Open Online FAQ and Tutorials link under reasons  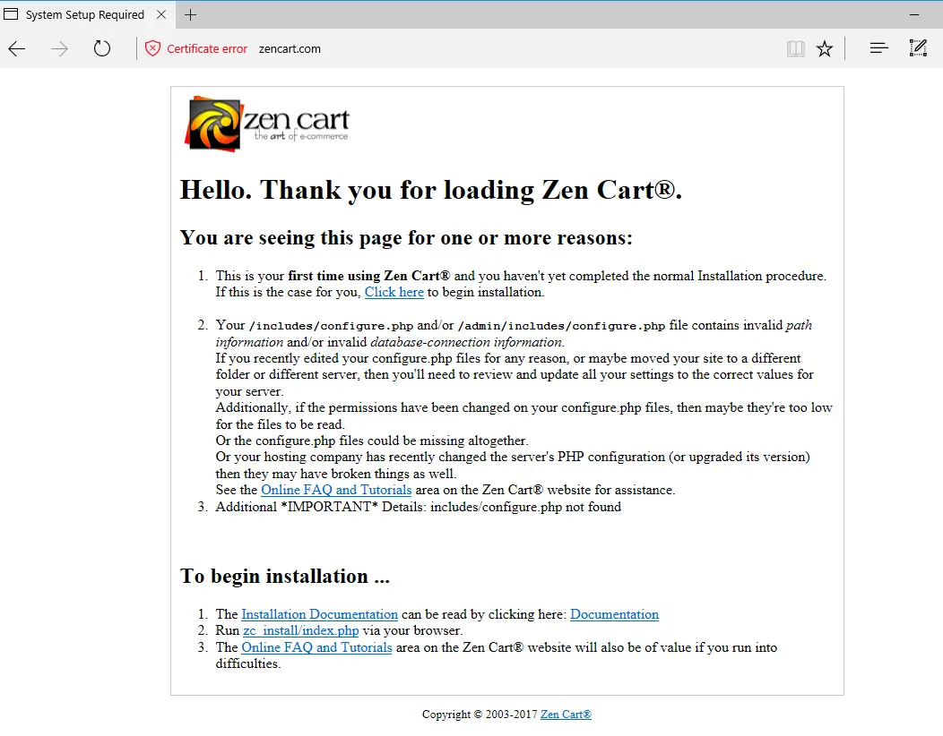tap(336, 490)
